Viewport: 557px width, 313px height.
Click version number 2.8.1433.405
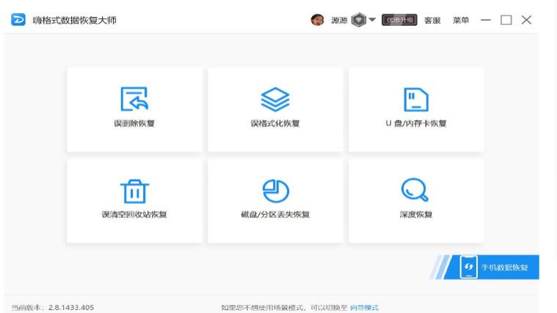(x=71, y=307)
